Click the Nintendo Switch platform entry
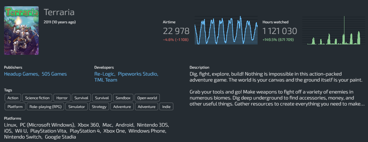Image resolution: width=368 pixels, height=142 pixels. coord(23,137)
